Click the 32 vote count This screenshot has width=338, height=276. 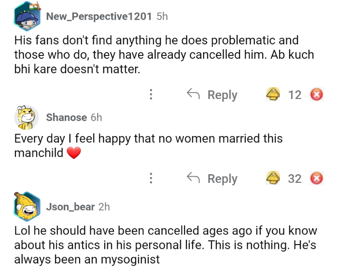coord(295,179)
